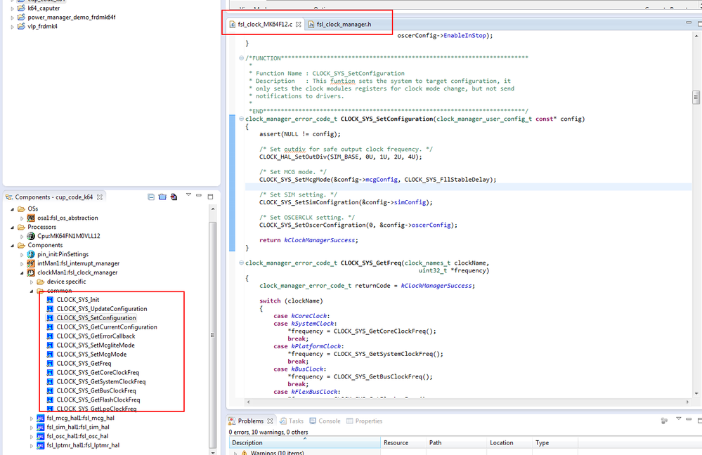Open the Components view menu triangle
The width and height of the screenshot is (702, 455).
click(x=188, y=194)
